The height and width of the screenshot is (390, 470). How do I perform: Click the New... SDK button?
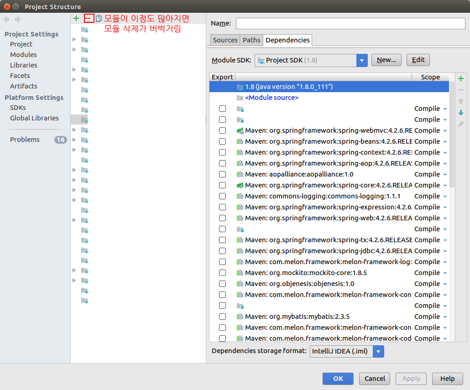point(386,60)
